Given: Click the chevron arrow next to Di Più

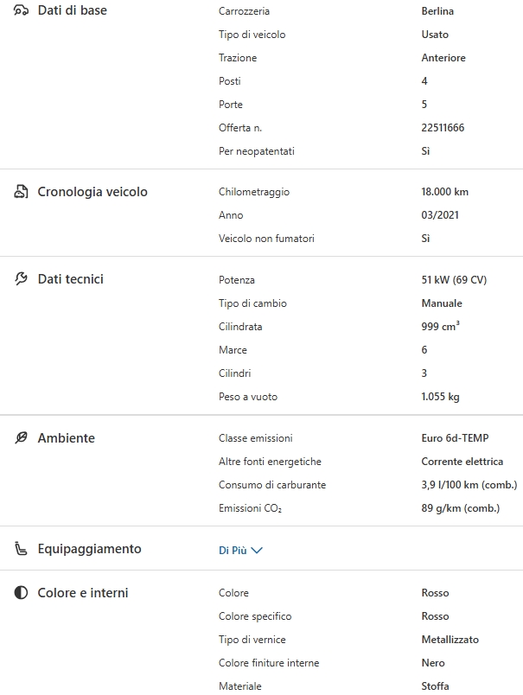Looking at the screenshot, I should coord(256,550).
